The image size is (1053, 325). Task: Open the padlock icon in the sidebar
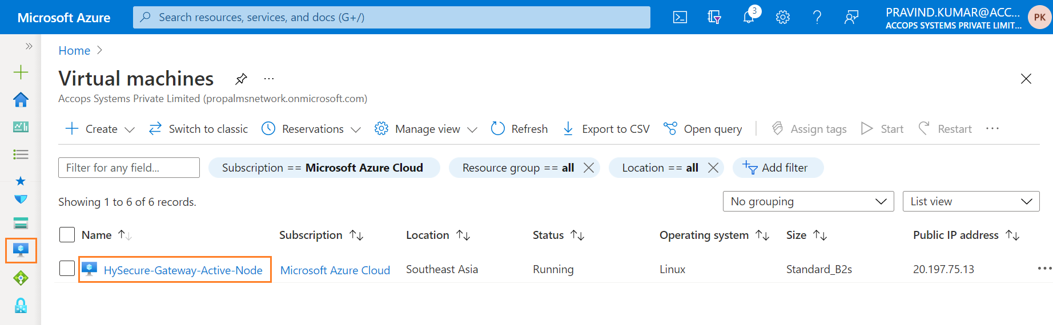[21, 306]
